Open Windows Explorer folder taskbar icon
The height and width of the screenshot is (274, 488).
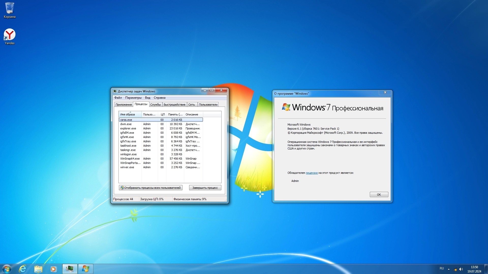tap(38, 269)
